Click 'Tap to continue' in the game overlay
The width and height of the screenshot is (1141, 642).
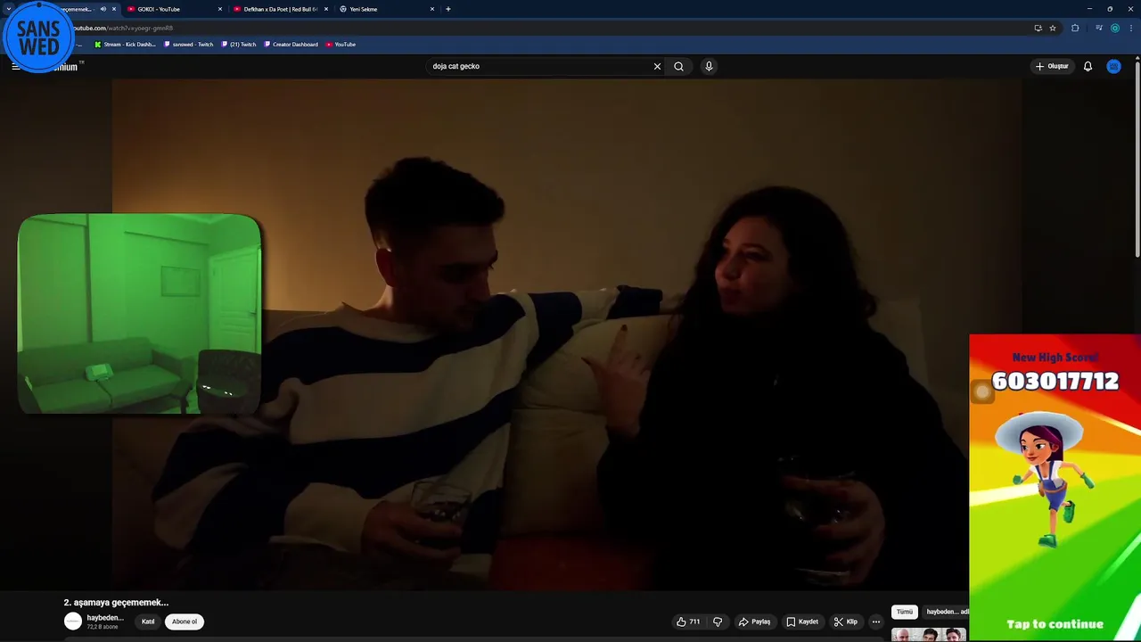[x=1055, y=624]
